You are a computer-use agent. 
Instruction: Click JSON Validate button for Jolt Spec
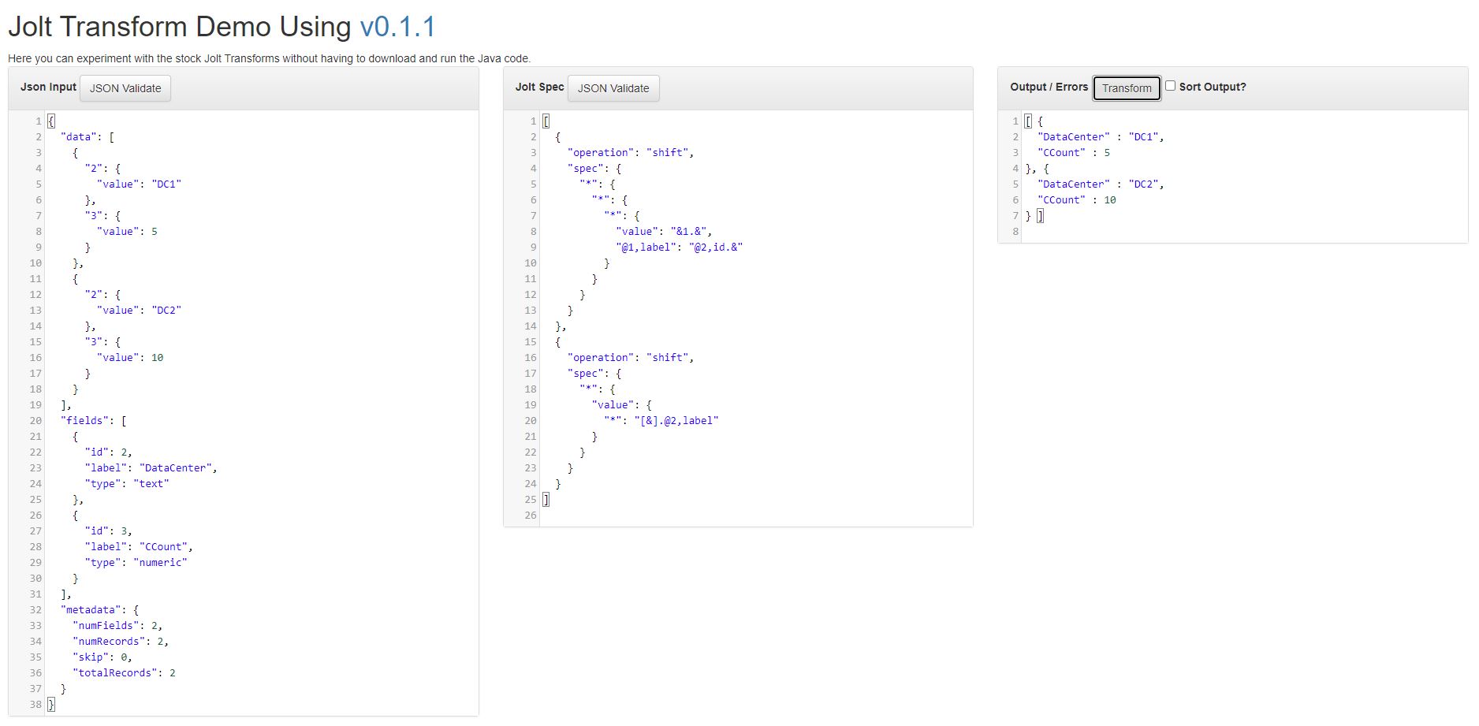(x=613, y=88)
